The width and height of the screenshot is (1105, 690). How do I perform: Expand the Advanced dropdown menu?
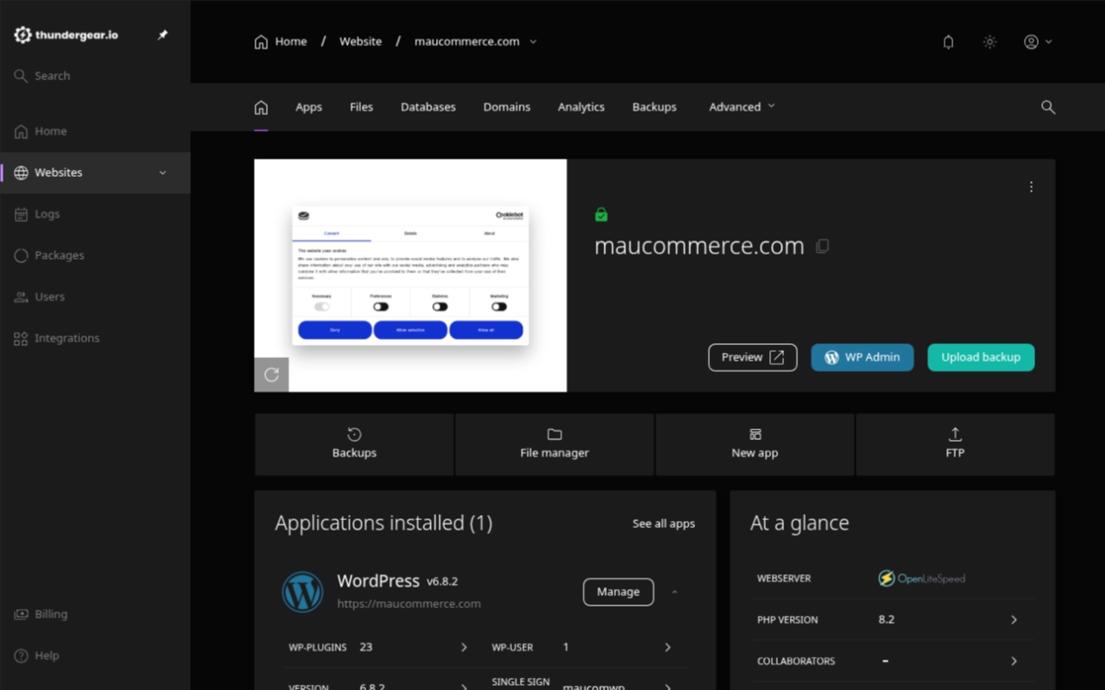[741, 107]
